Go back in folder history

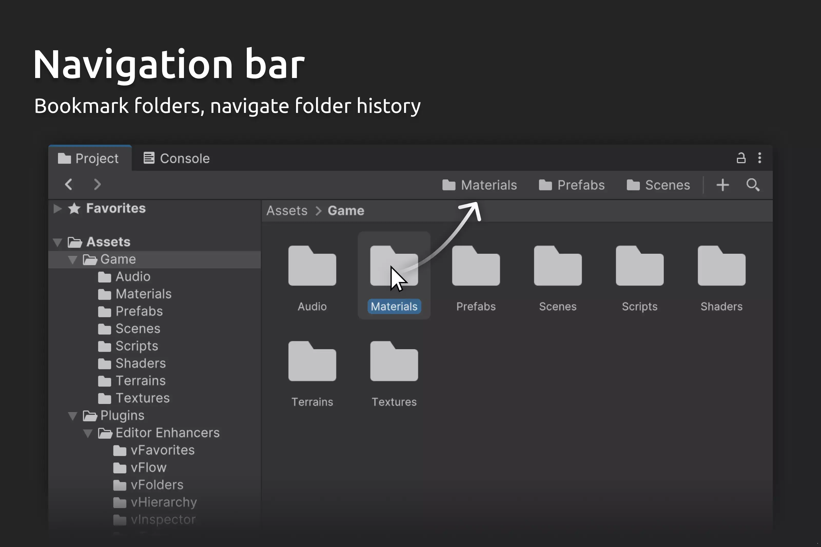coord(69,184)
